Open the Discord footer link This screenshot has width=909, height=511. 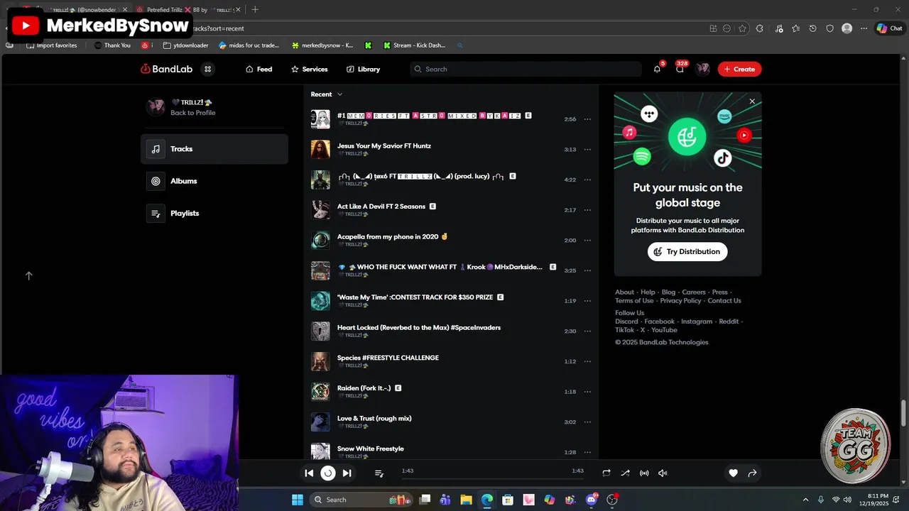click(626, 322)
